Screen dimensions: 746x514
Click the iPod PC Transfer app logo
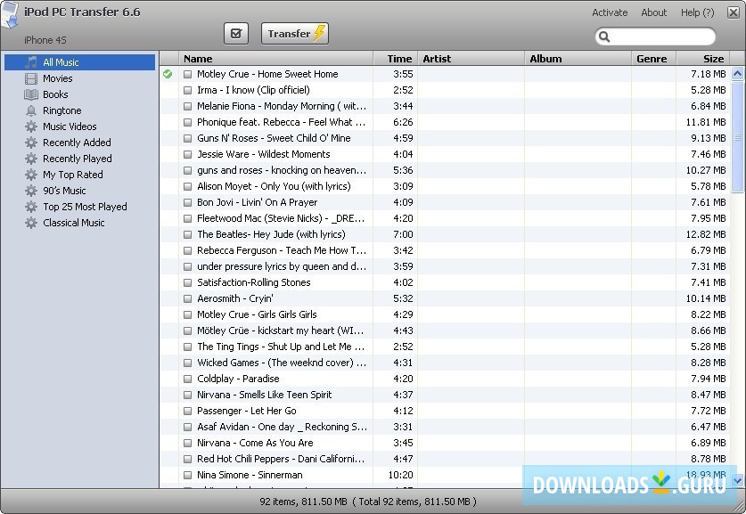click(x=10, y=15)
